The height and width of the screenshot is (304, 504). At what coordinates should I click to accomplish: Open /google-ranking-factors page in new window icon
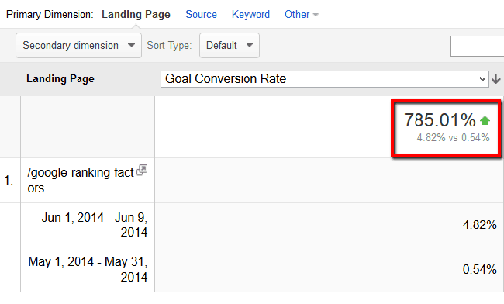click(142, 170)
